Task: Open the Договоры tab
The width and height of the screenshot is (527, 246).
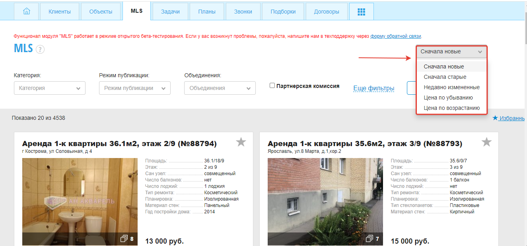Action: pos(326,12)
